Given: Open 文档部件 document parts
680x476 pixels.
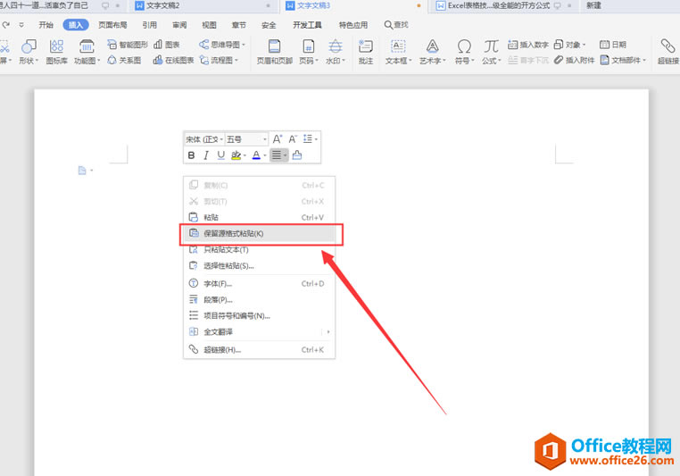Looking at the screenshot, I should point(623,61).
